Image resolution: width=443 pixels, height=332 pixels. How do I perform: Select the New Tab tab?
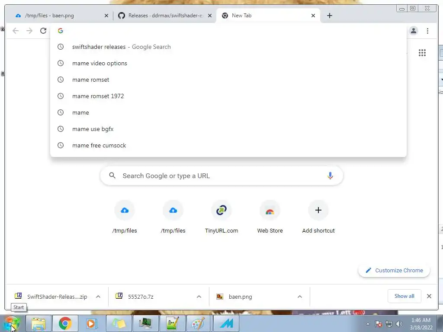(268, 16)
